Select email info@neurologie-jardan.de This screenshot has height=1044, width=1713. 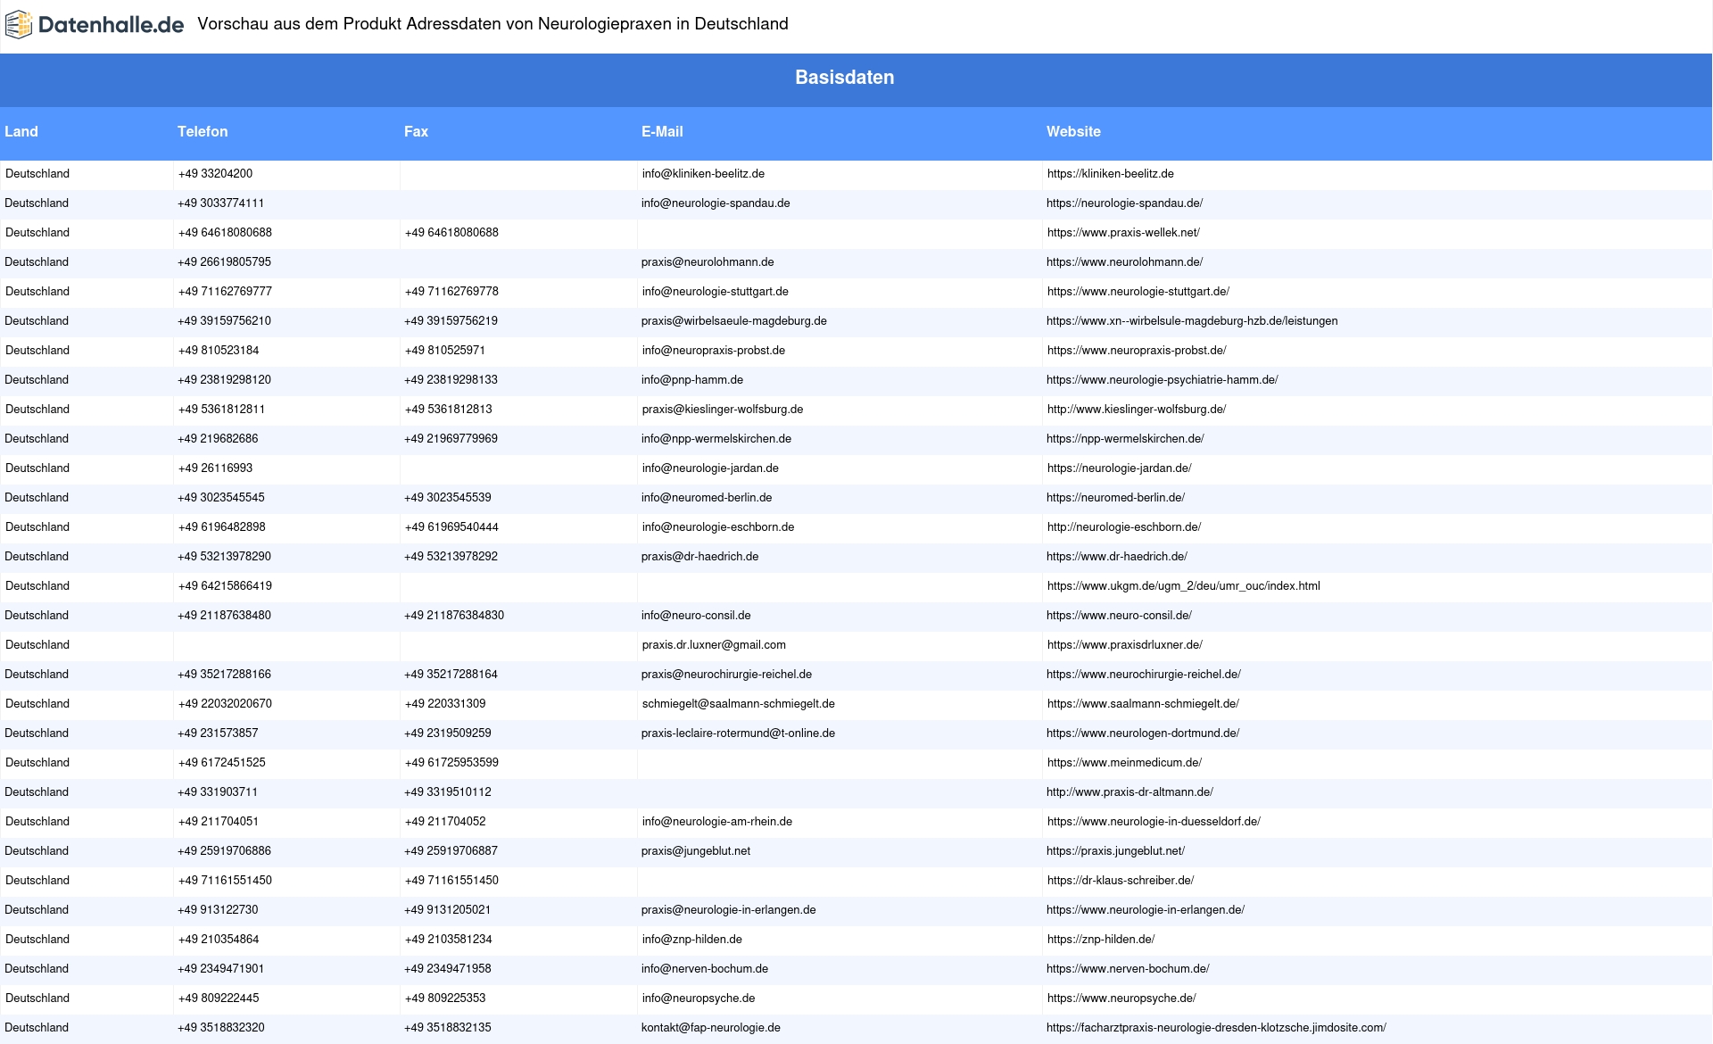pyautogui.click(x=710, y=468)
